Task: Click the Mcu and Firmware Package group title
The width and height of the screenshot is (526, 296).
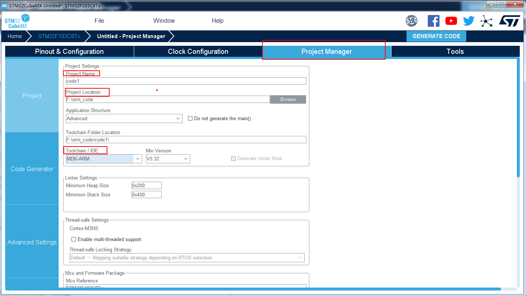Action: point(95,273)
